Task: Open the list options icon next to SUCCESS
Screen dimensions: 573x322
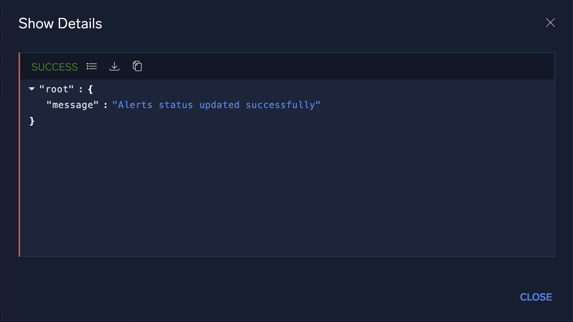Action: click(x=92, y=66)
